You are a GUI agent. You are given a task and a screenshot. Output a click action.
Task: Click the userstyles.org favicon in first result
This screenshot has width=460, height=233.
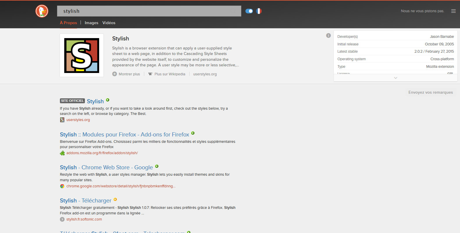pos(62,120)
